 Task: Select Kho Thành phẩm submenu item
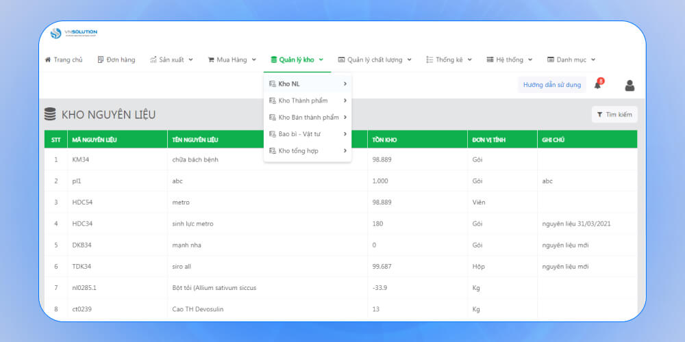[x=303, y=101]
